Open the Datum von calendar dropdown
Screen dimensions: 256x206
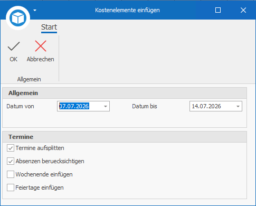tap(106, 106)
